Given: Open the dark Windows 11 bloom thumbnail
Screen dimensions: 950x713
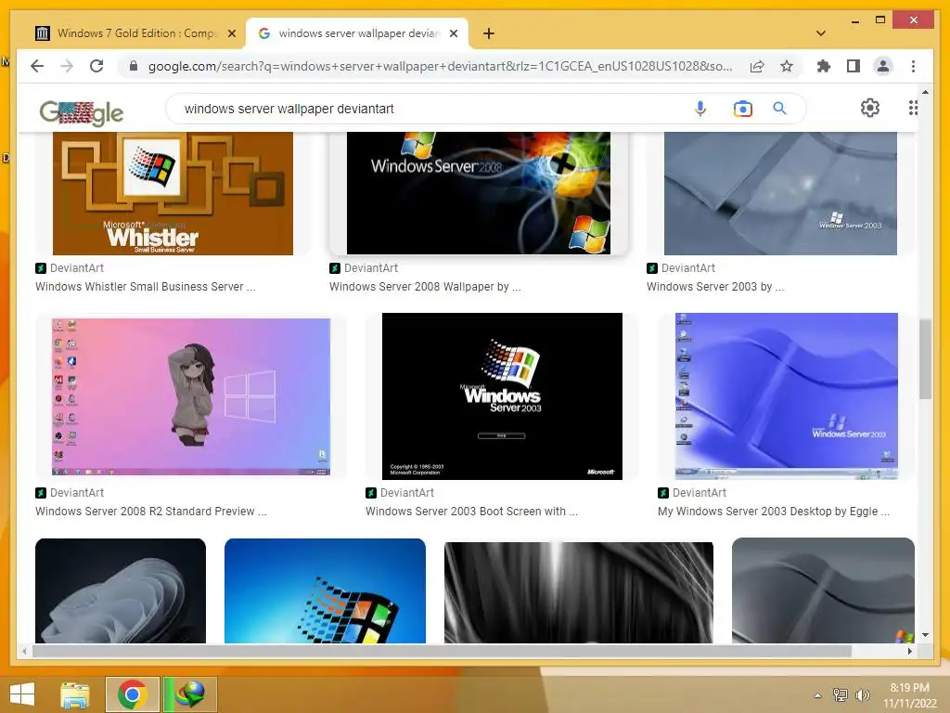Looking at the screenshot, I should coord(121,591).
